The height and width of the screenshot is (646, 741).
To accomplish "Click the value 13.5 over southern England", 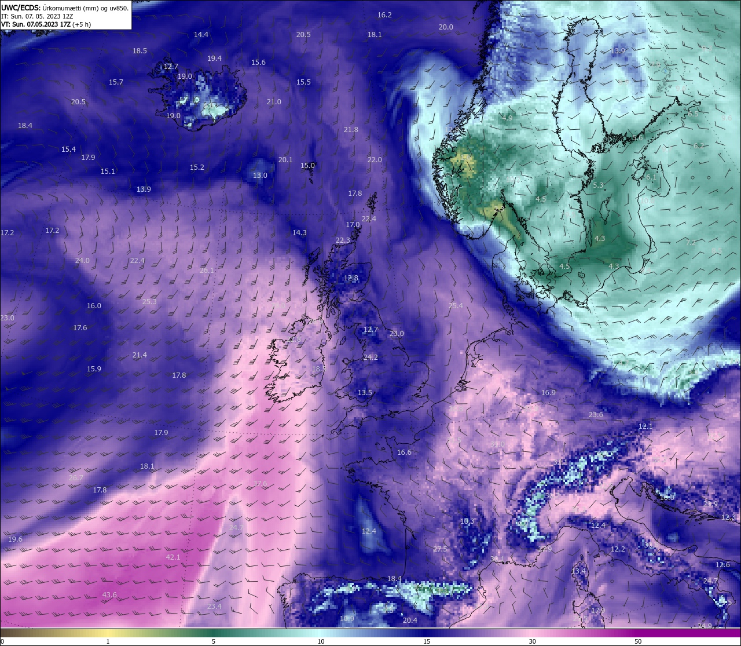I will (x=365, y=393).
